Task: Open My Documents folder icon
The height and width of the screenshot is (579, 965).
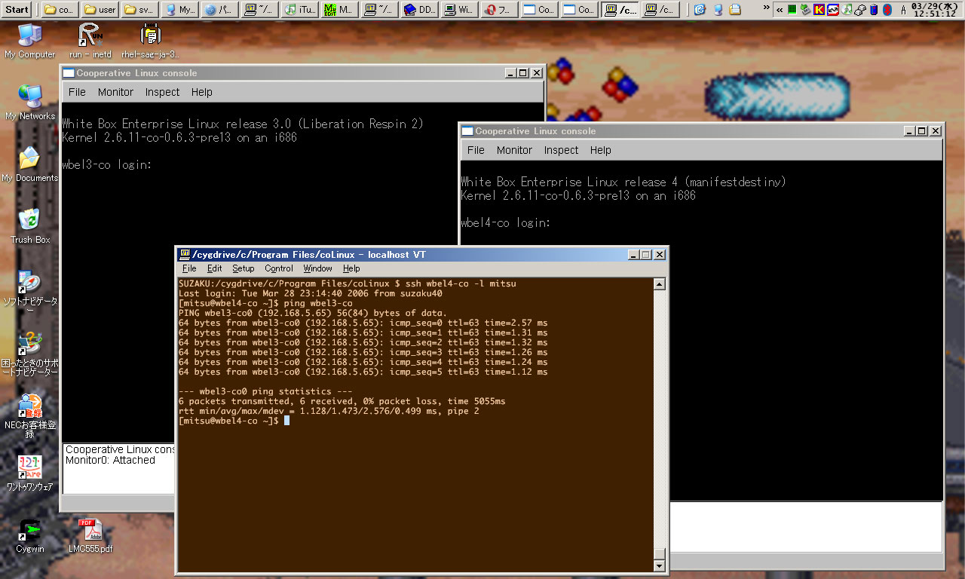Action: pyautogui.click(x=29, y=160)
